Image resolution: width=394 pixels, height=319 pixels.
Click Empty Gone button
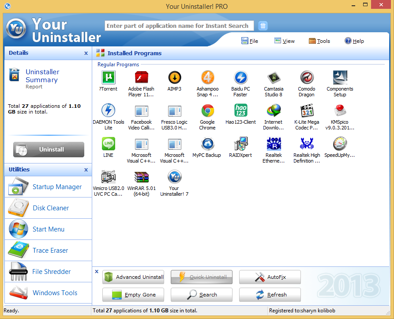(133, 295)
